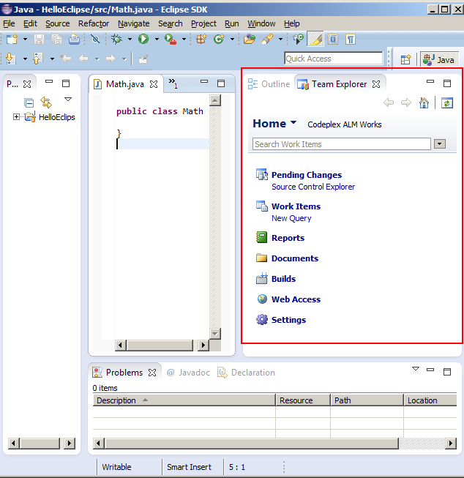
Task: Open the Source Control Explorer link
Action: coord(313,187)
